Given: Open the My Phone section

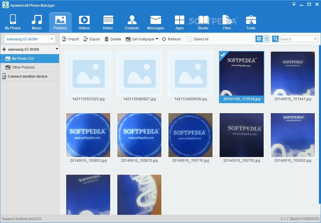Looking at the screenshot, I should 13,22.
